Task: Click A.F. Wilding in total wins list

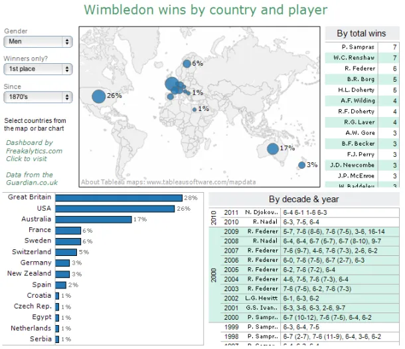Action: (358, 100)
